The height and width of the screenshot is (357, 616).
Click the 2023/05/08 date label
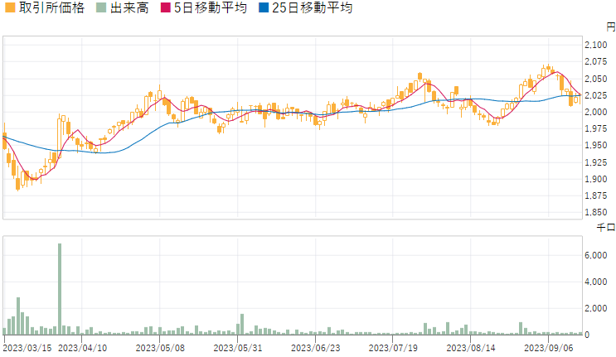pos(160,348)
